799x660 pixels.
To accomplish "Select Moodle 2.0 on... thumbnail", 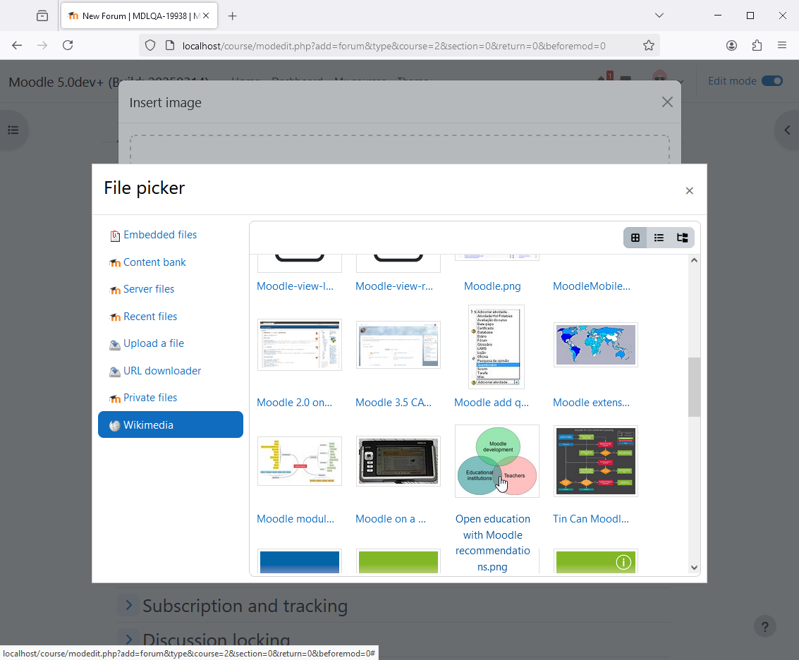I will pos(300,345).
